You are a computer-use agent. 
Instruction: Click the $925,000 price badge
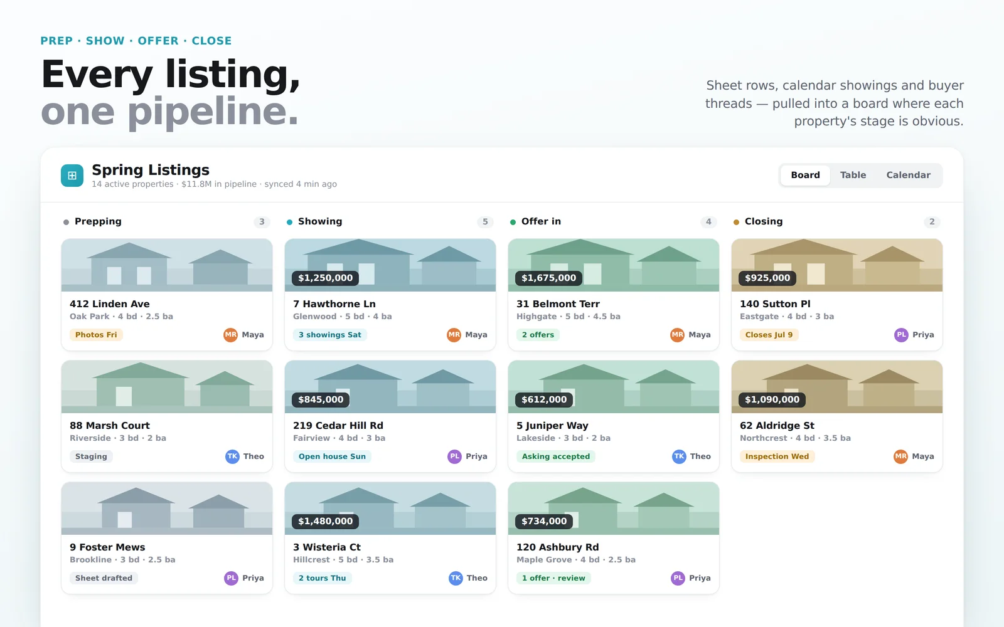767,278
